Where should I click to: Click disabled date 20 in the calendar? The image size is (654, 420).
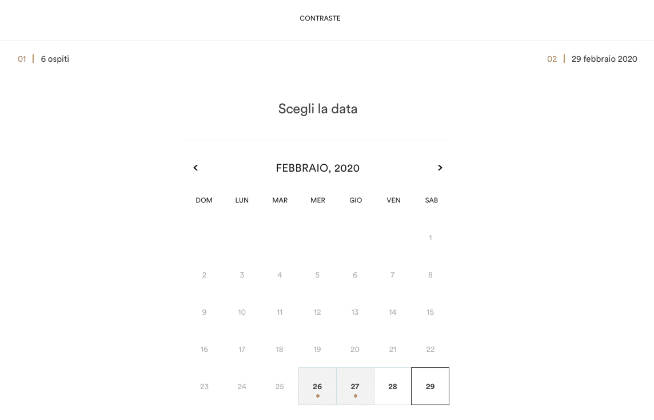coord(355,349)
